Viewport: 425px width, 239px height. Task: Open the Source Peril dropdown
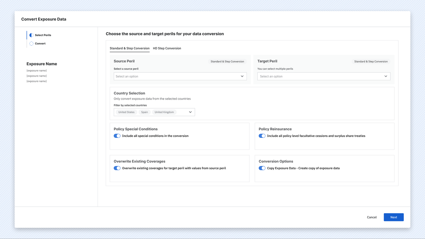[x=180, y=76]
